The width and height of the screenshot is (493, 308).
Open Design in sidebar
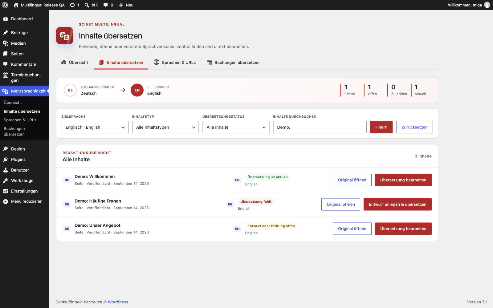[x=25, y=149]
